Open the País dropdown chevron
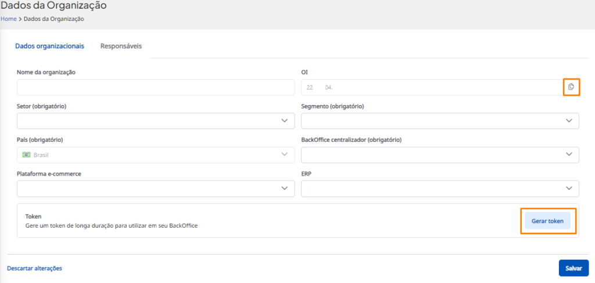The width and height of the screenshot is (595, 283). click(x=284, y=155)
